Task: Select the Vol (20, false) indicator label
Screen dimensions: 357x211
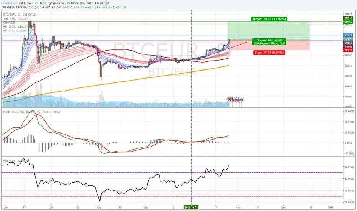Action: pyautogui.click(x=15, y=19)
